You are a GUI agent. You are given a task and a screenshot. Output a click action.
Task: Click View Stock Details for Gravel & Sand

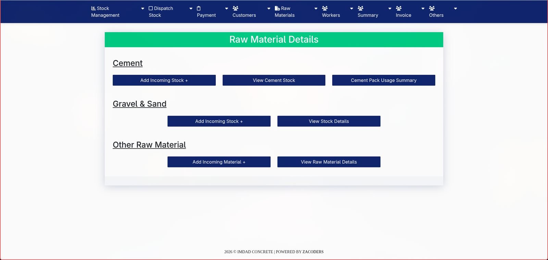point(329,121)
